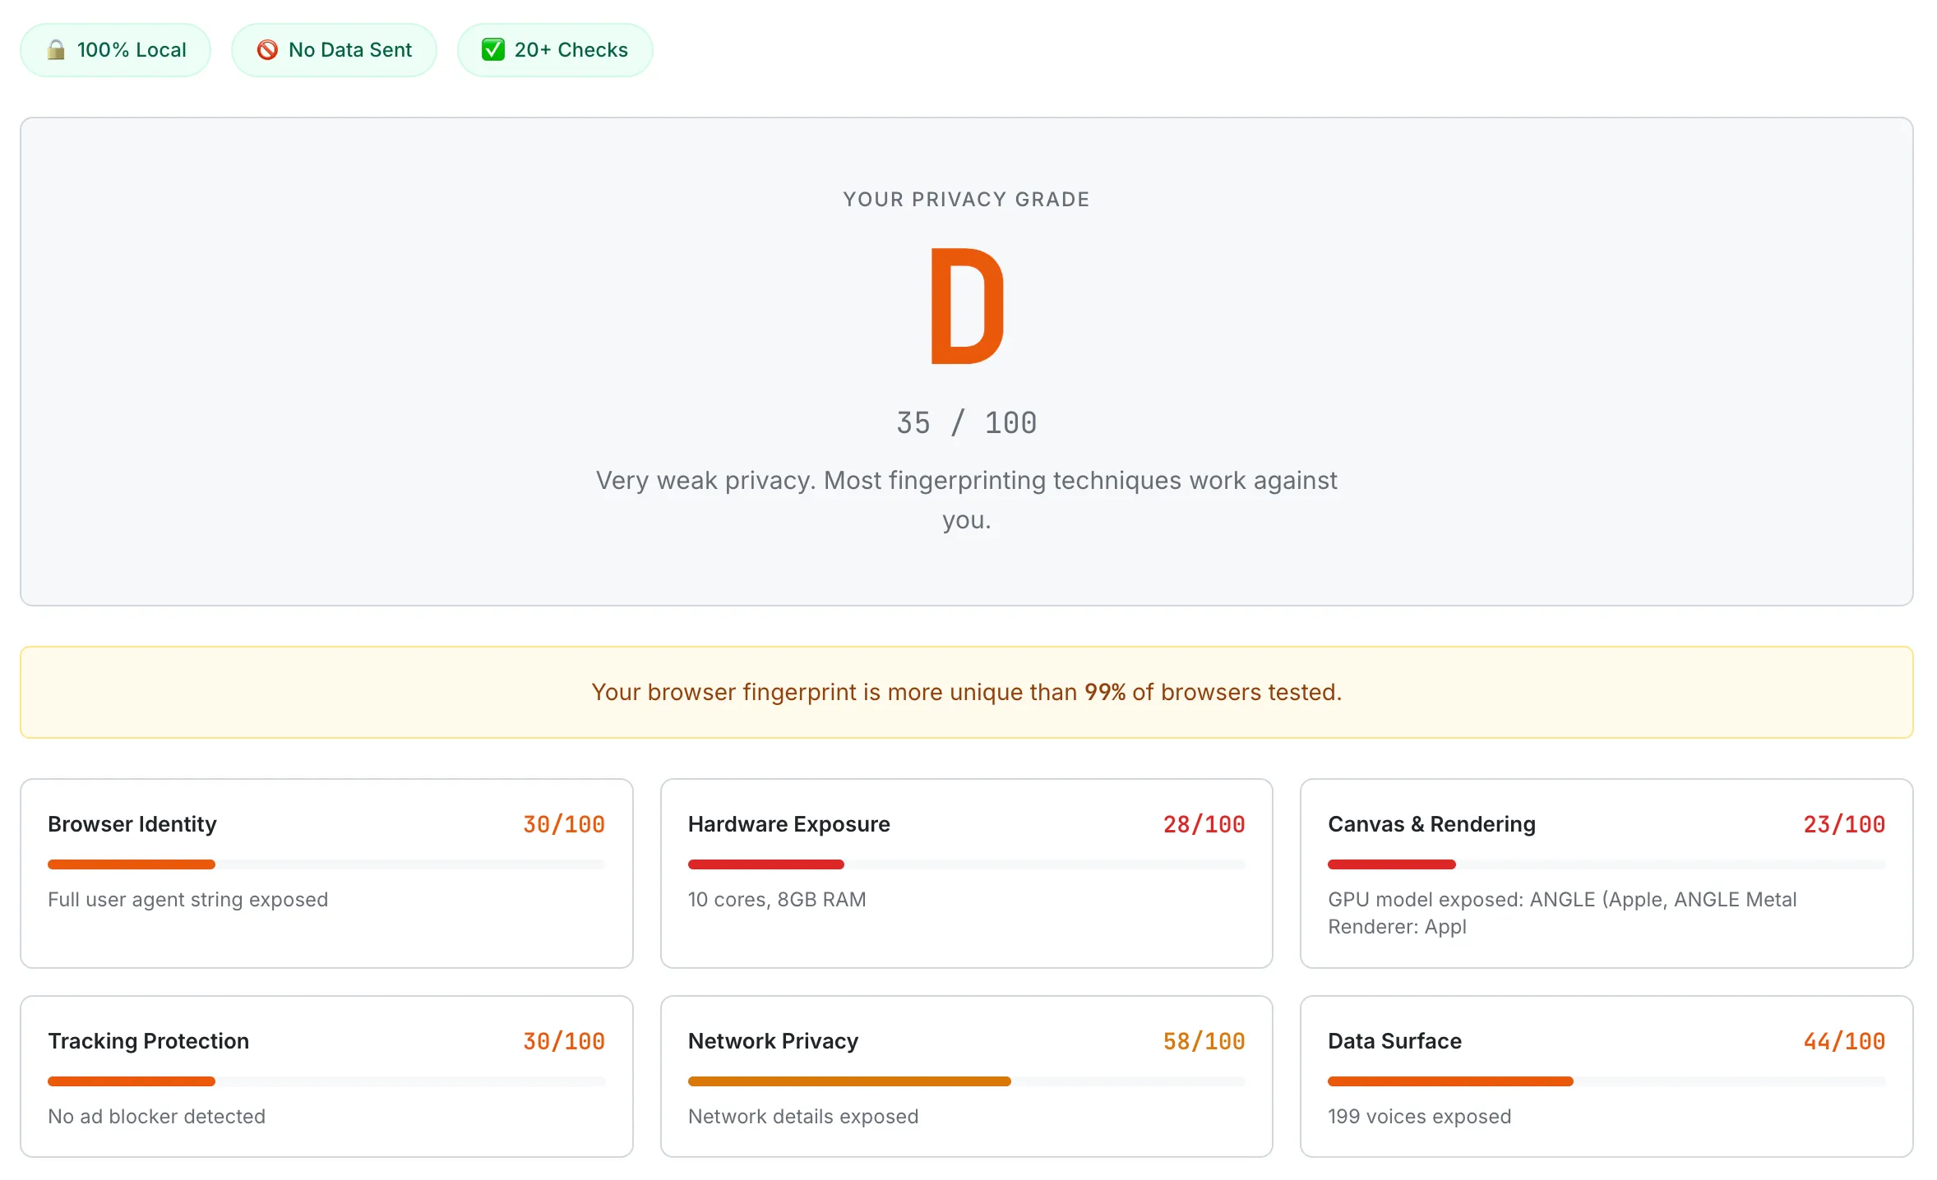Viewport: 1937px width, 1180px height.
Task: Click the Hardware Exposure score 28/100
Action: click(x=1204, y=823)
